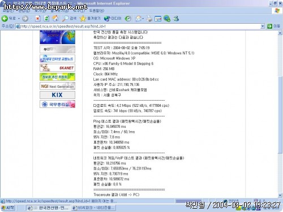Viewport: 283px width, 212px height.
Task: Open the gray Busan banner link
Action: pyautogui.click(x=57, y=49)
